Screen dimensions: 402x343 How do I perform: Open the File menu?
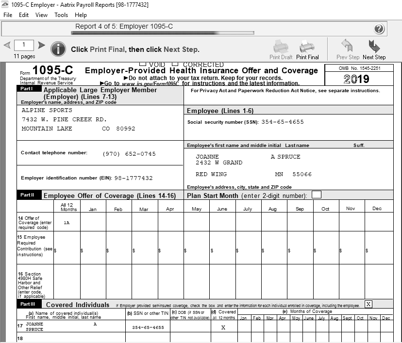click(8, 15)
